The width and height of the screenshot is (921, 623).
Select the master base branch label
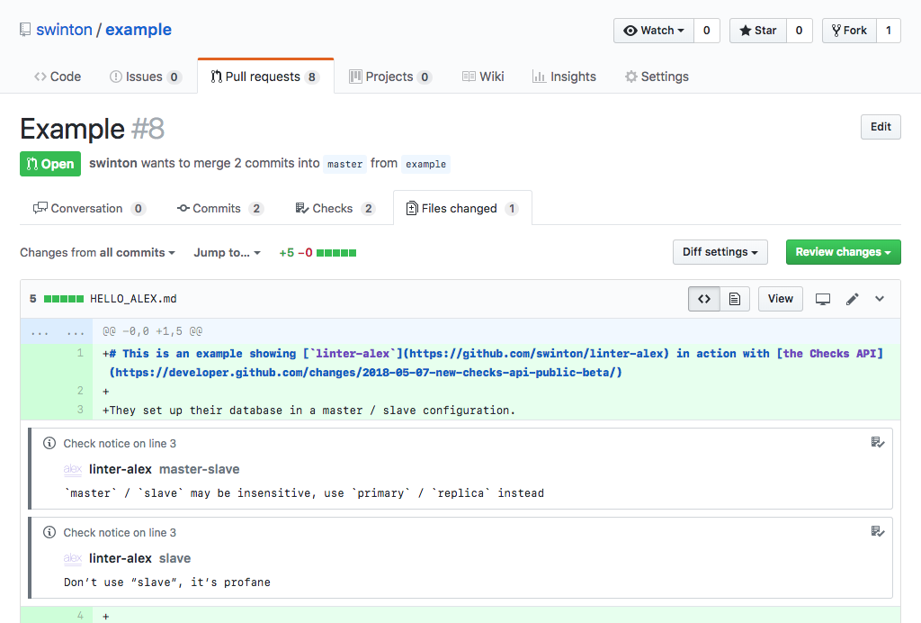point(344,164)
